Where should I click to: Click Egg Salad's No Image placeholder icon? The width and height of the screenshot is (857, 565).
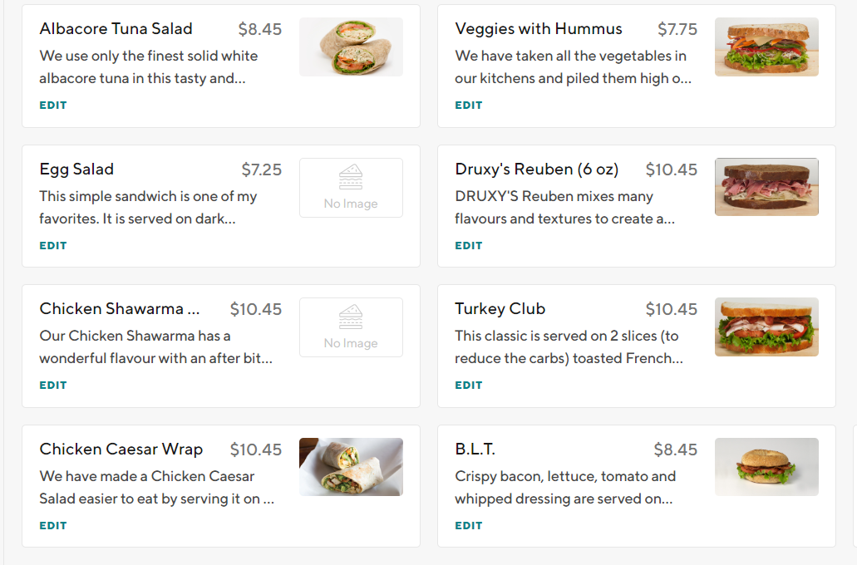(x=351, y=177)
